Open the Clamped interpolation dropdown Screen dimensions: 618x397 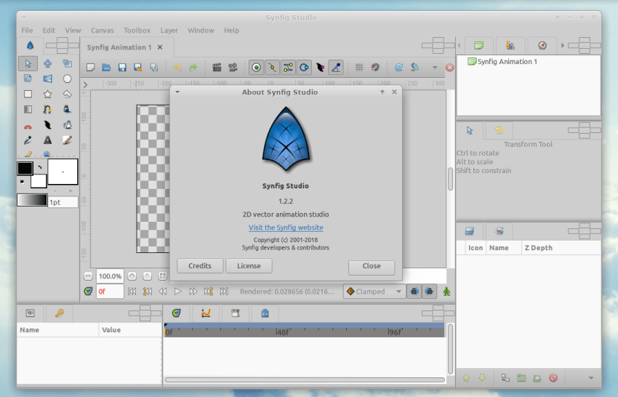pyautogui.click(x=375, y=292)
